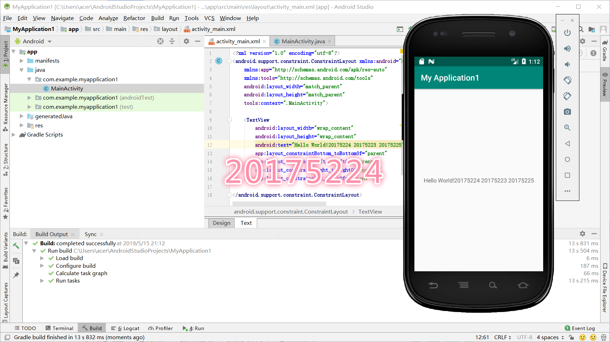The image size is (610, 342).
Task: Open Project panel settings gear
Action: click(x=186, y=41)
